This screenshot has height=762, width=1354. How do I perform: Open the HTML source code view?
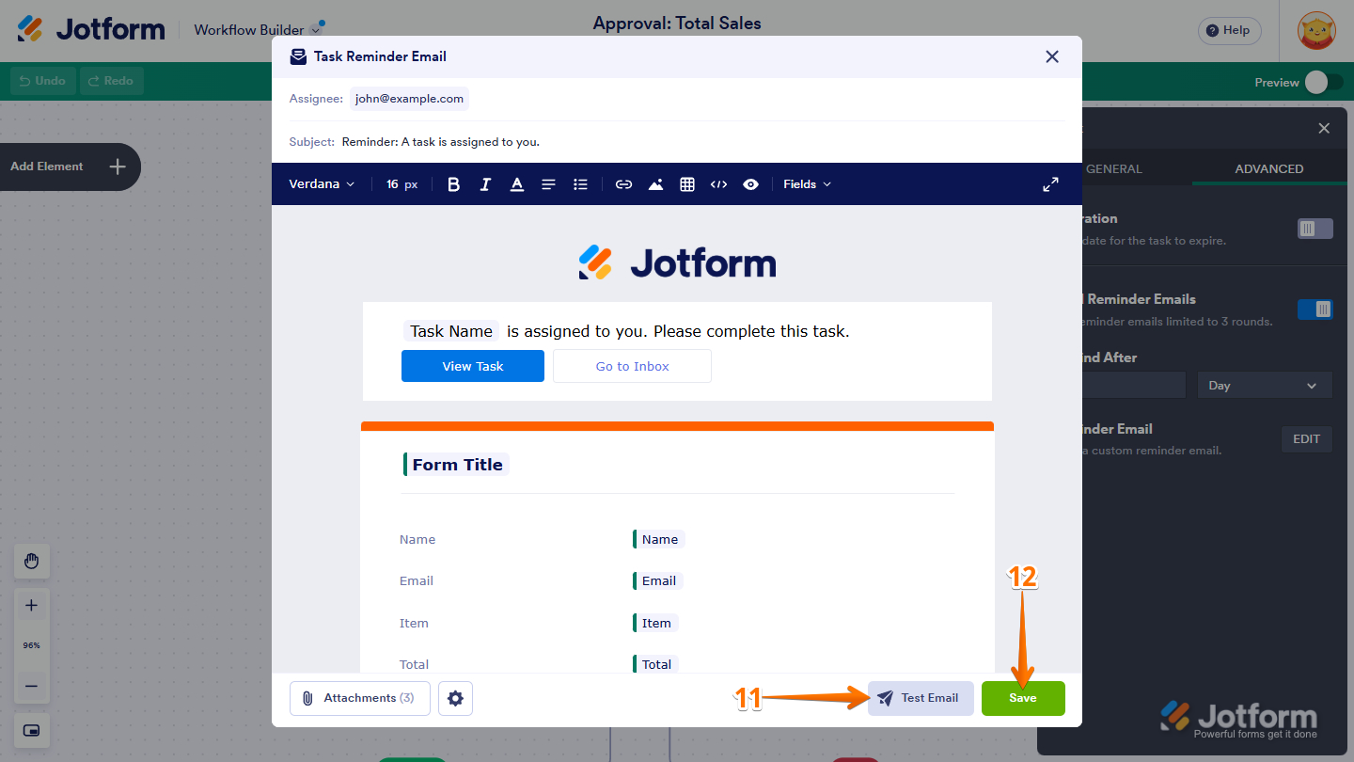pyautogui.click(x=718, y=184)
